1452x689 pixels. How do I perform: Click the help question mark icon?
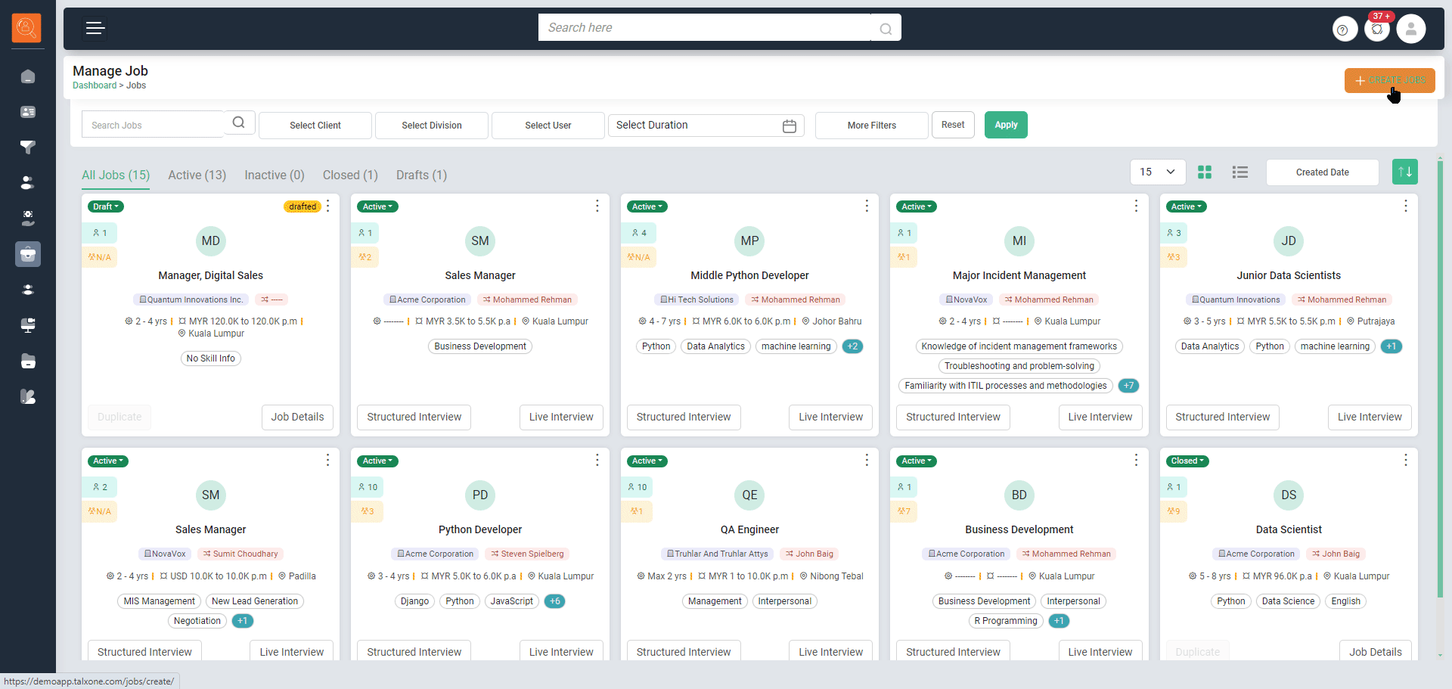(x=1343, y=30)
